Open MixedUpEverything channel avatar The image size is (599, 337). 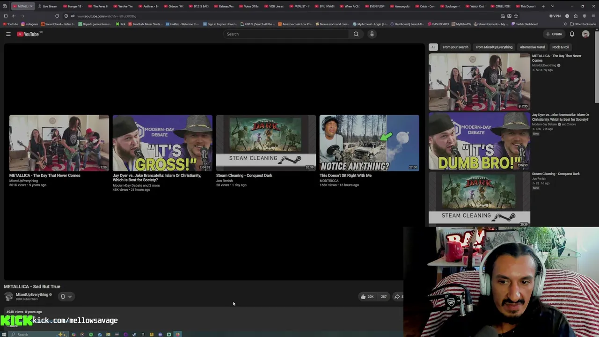click(8, 296)
